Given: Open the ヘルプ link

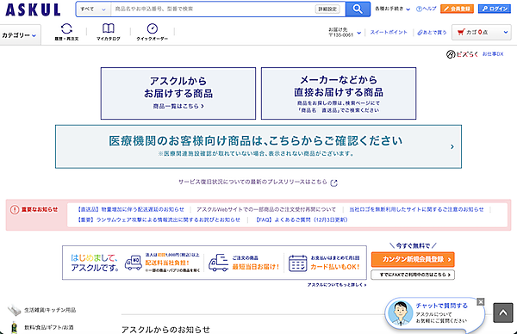Looking at the screenshot, I should (x=426, y=9).
